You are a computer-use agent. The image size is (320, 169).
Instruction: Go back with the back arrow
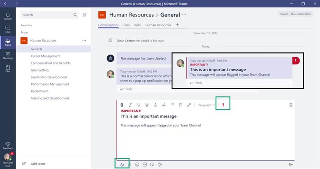click(5, 4)
